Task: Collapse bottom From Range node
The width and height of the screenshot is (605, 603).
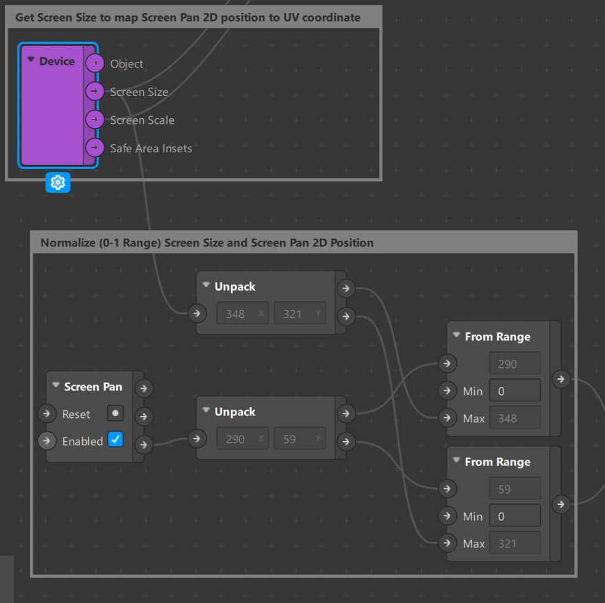Action: [456, 460]
